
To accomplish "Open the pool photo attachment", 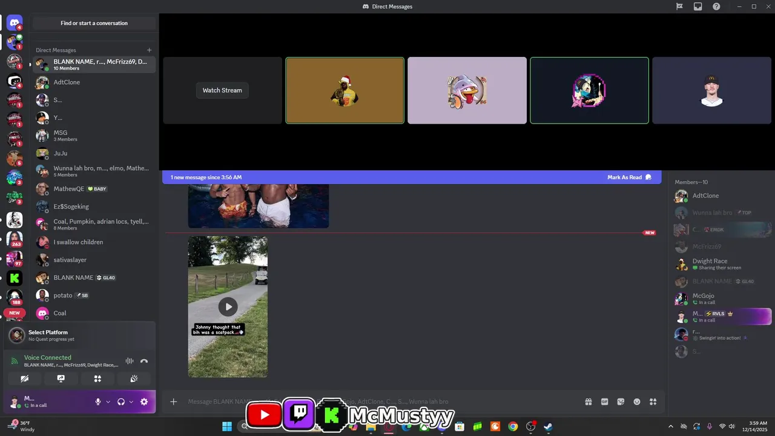I will click(x=259, y=206).
